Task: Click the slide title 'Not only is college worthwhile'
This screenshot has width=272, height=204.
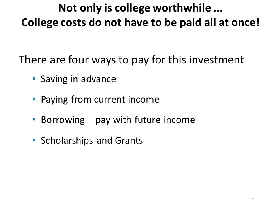Action: [x=141, y=8]
